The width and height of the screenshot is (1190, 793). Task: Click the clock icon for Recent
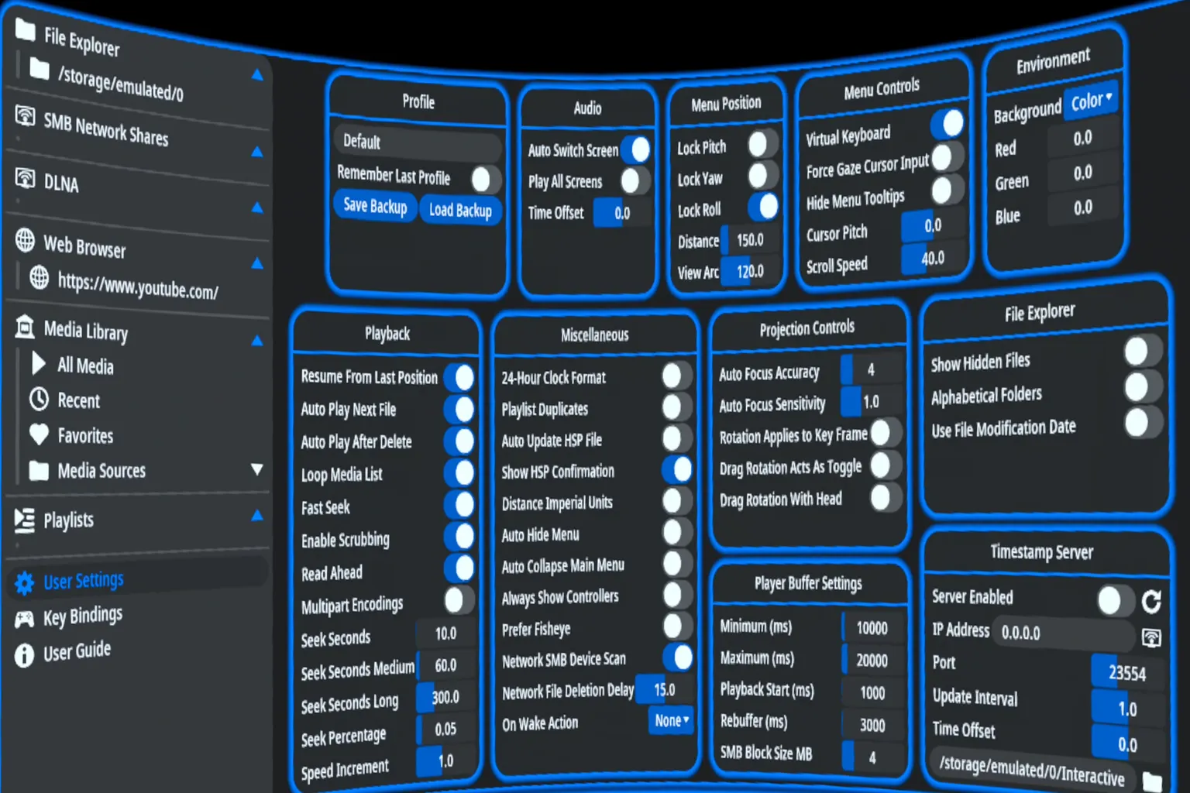39,400
